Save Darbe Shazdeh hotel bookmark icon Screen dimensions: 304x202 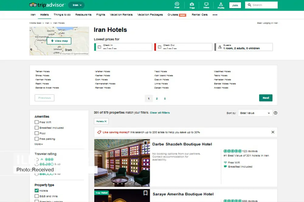click(x=145, y=143)
